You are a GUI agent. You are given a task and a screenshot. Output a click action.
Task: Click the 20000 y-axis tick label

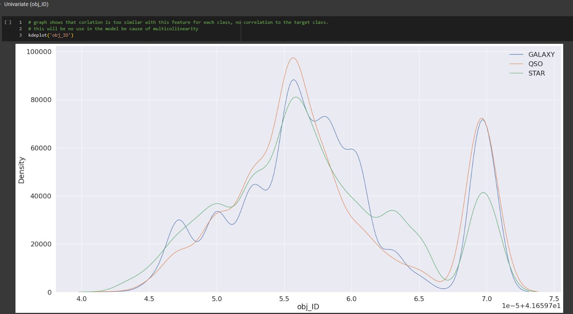pyautogui.click(x=41, y=244)
